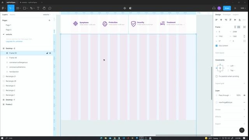Screen dimensions: 249x140
Task: Click independent corners icon
Action: pyautogui.click(x=244, y=41)
